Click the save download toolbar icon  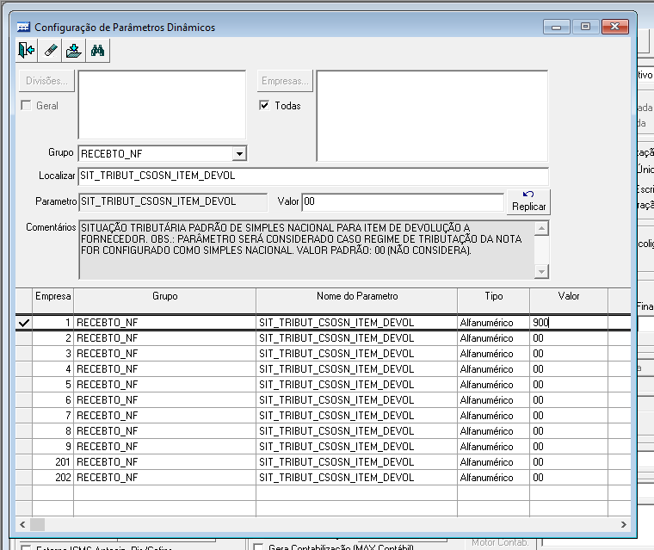click(74, 51)
